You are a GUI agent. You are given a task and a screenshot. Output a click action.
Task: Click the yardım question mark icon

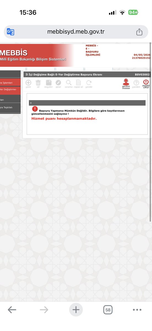pos(136,84)
